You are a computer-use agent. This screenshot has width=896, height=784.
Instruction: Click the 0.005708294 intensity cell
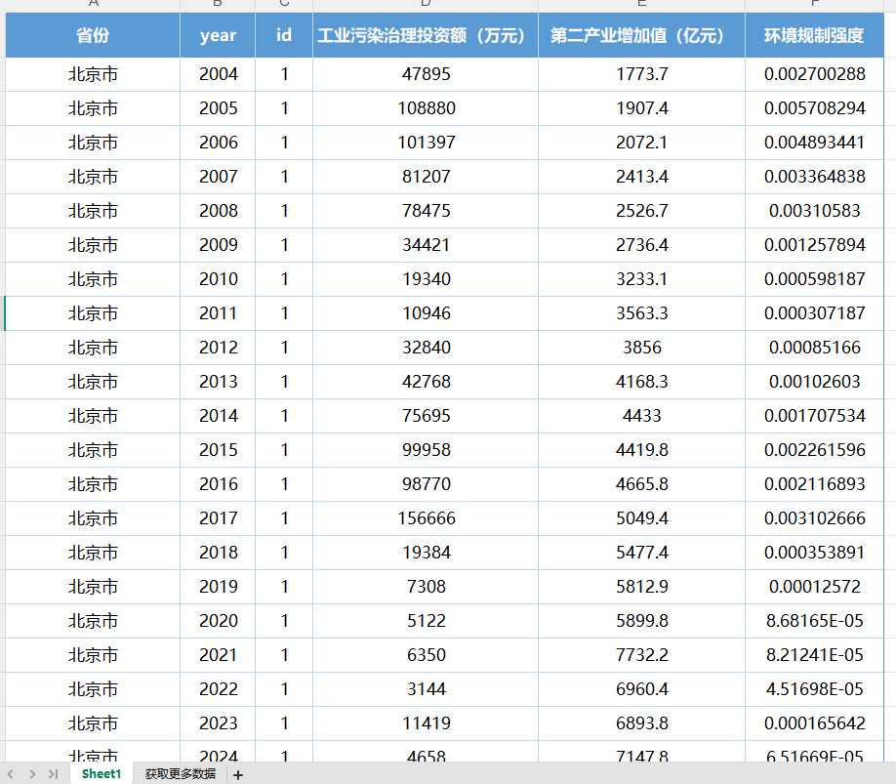click(814, 108)
